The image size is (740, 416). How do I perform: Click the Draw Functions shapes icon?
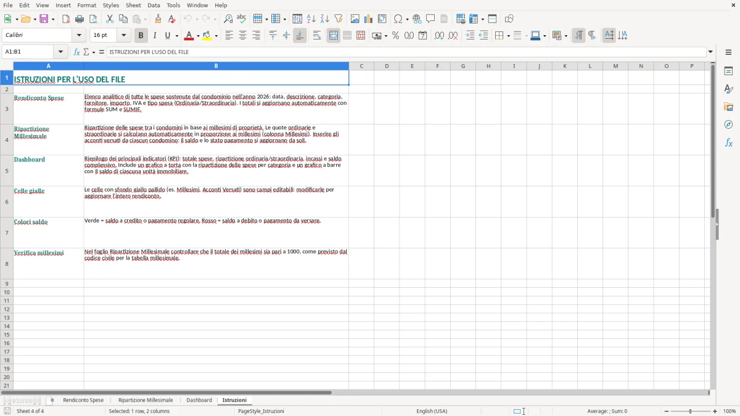(x=509, y=19)
